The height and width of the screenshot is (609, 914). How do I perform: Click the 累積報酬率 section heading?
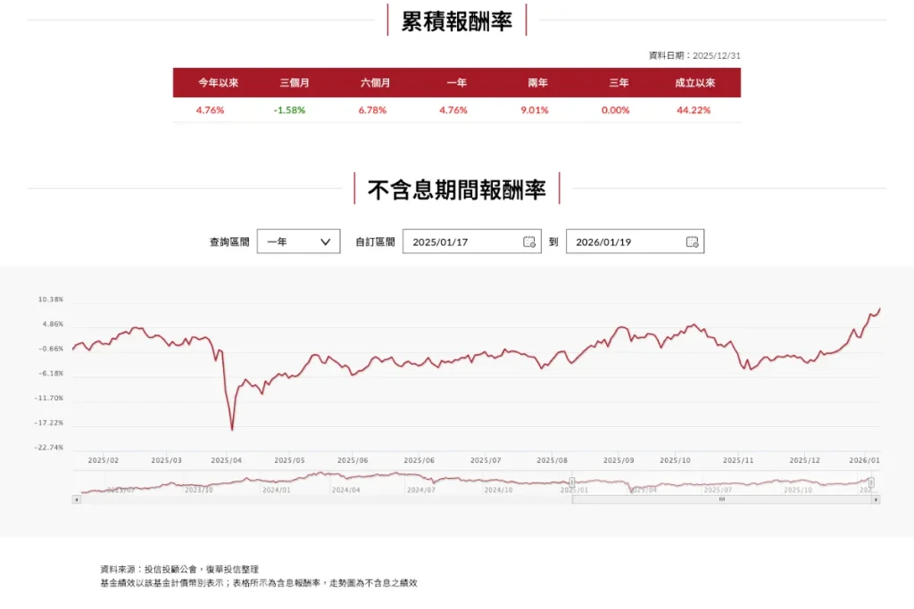click(457, 21)
